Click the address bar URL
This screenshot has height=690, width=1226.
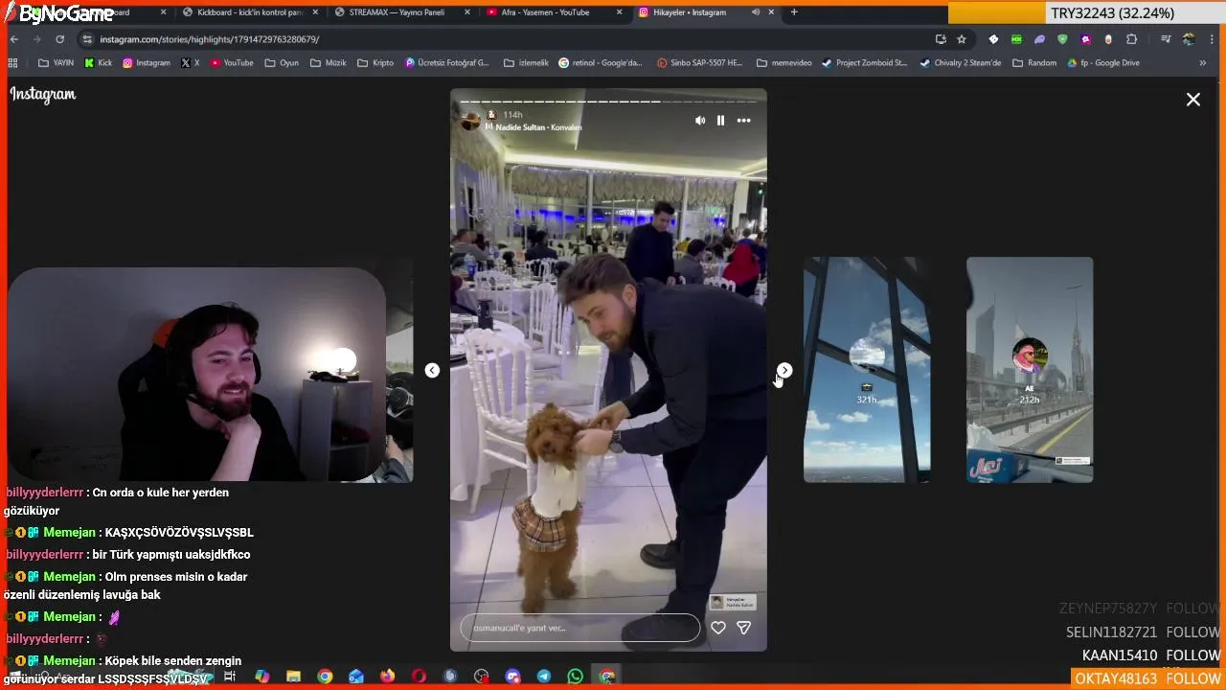pos(210,39)
